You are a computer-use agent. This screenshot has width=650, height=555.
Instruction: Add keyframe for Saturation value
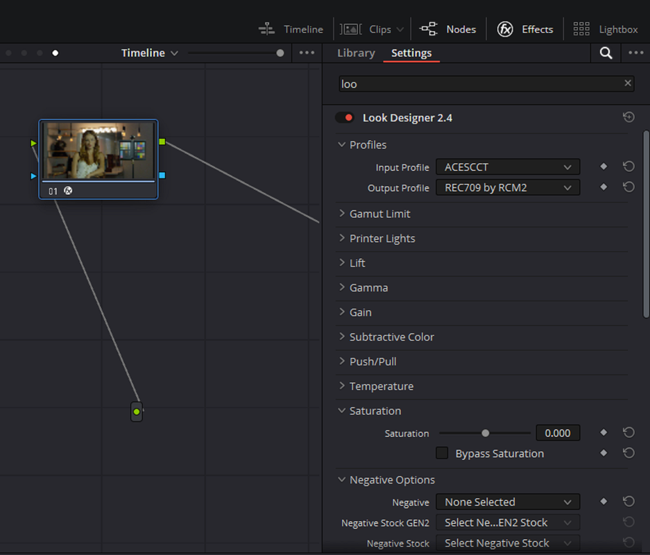point(604,433)
